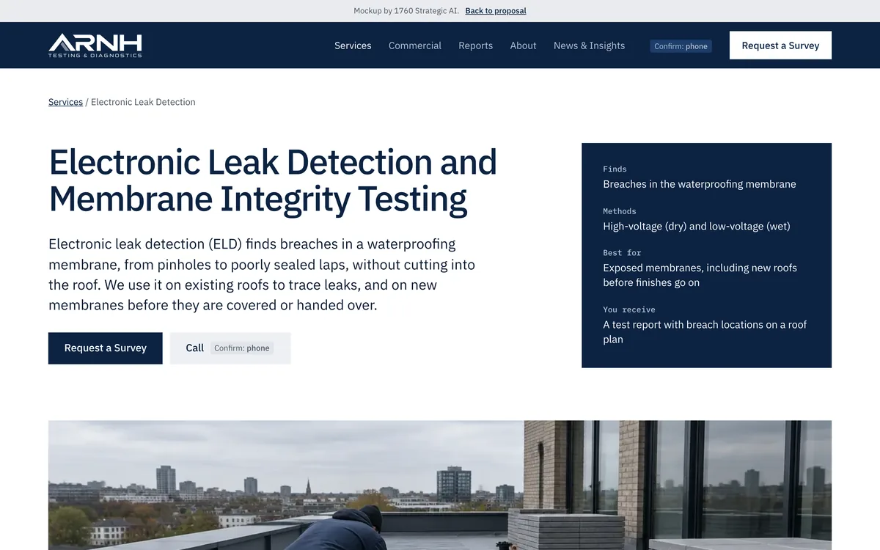This screenshot has width=880, height=550.
Task: Open News & Insights in navigation
Action: coord(590,45)
